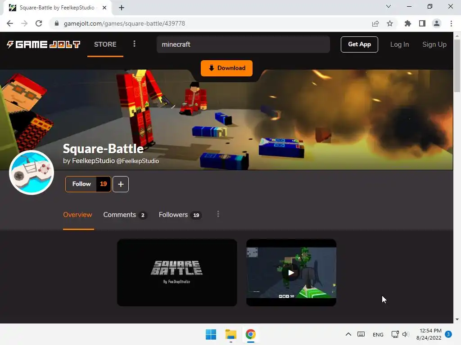Focus the search box containing minecraft
Screen dimensions: 461x345
[x=243, y=44]
